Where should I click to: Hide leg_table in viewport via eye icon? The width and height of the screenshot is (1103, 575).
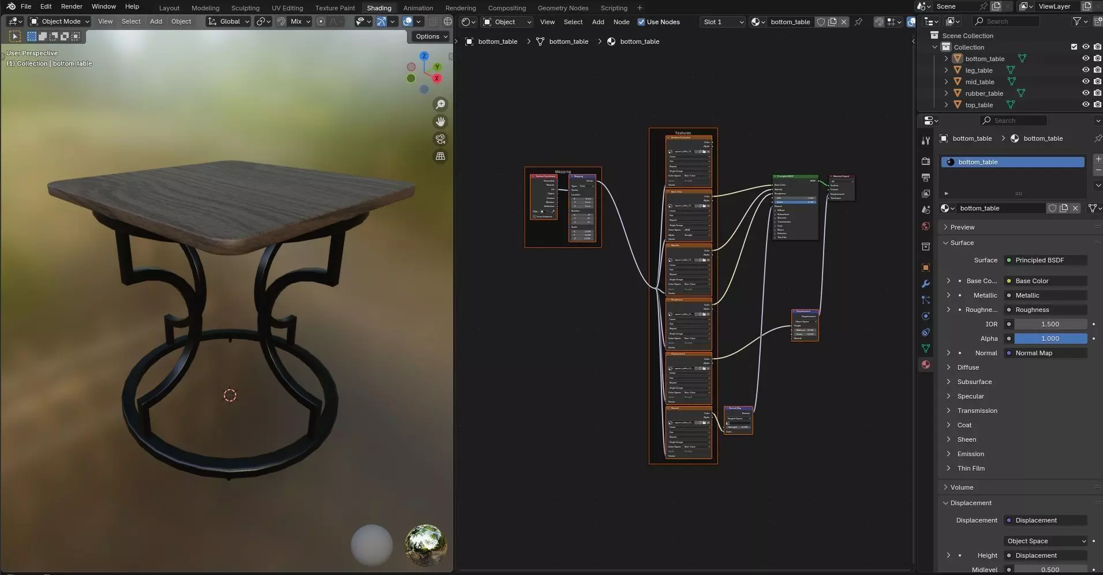1086,70
